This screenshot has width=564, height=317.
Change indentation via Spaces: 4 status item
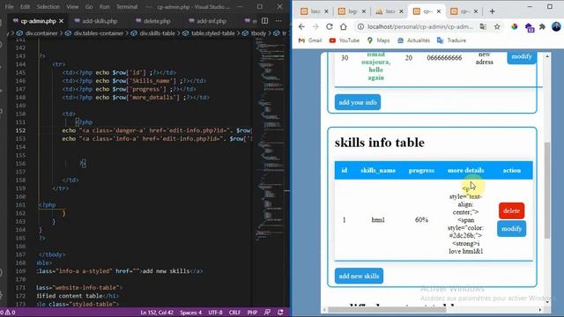tap(190, 313)
